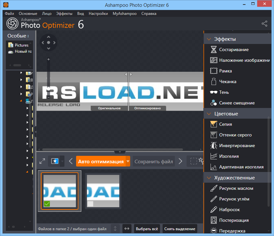The height and width of the screenshot is (236, 274).
Task: Choose the Постеризация portrait icon
Action: (x=213, y=220)
